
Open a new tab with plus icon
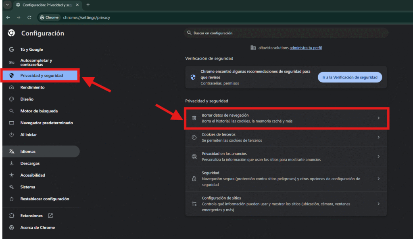(88, 5)
